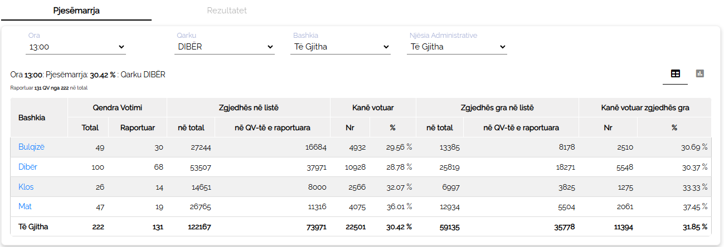724x247 pixels.
Task: Switch to table view icon
Action: [x=675, y=73]
